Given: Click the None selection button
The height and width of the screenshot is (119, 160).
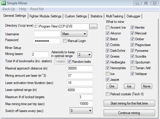Looking at the screenshot, I should [146, 86].
